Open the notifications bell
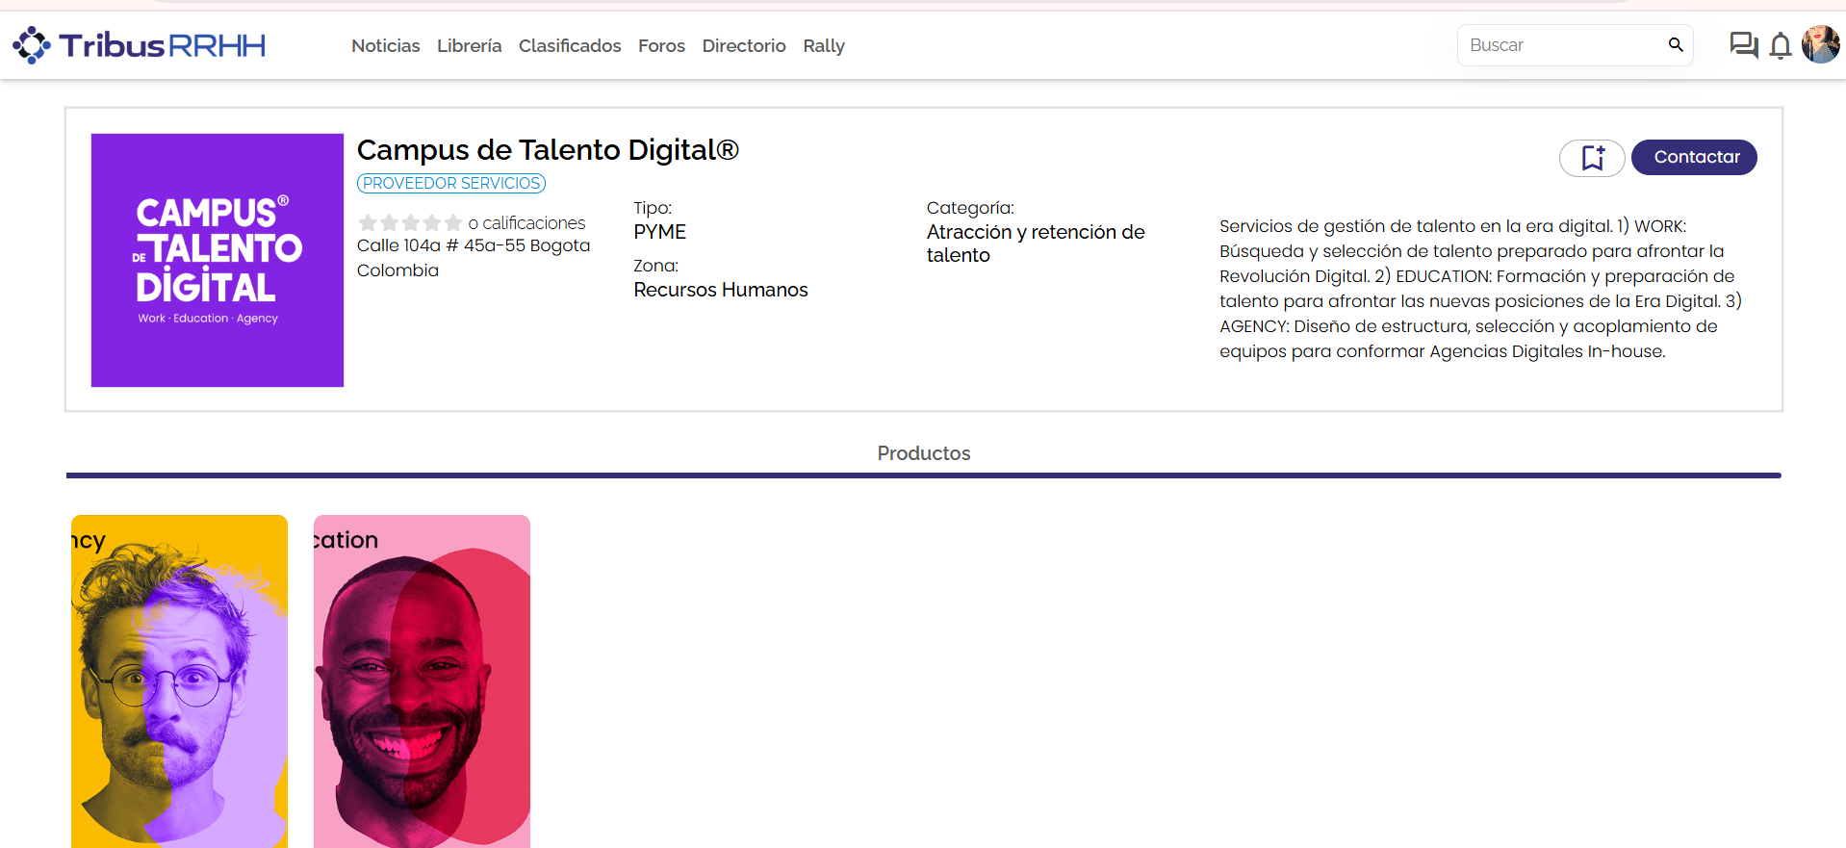 coord(1781,45)
